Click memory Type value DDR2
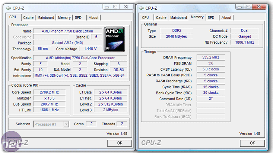 point(177,30)
